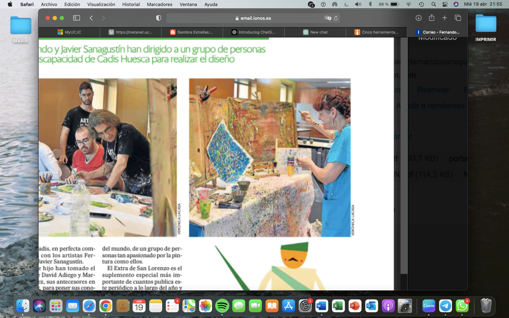The image size is (509, 318).
Task: Open Outlook from the Dock
Action: [371, 306]
